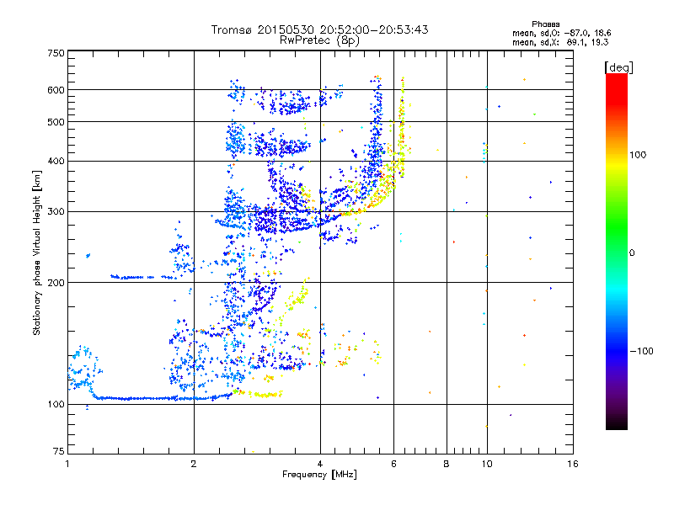Click the x-axis label '16'
674x505 pixels.
coord(573,464)
